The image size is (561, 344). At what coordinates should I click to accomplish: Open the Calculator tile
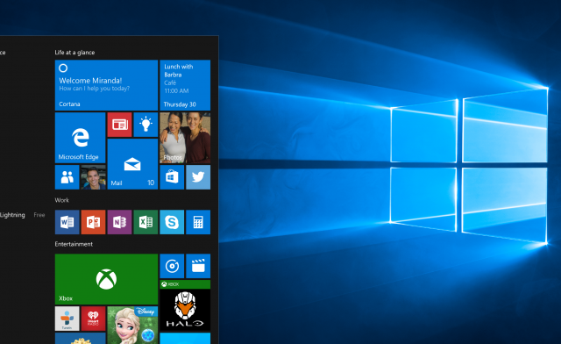coord(198,222)
